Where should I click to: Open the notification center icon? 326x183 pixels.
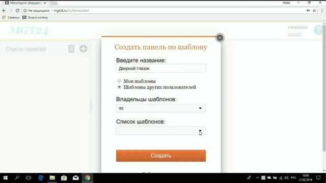click(318, 178)
